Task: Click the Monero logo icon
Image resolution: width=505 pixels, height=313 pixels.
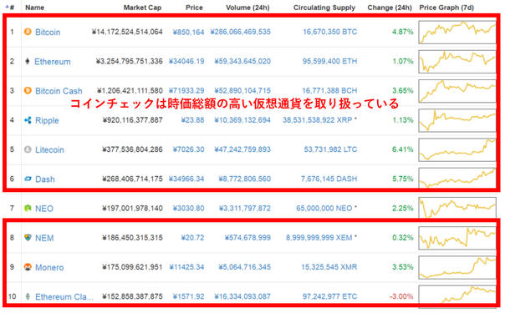Action: coord(28,267)
